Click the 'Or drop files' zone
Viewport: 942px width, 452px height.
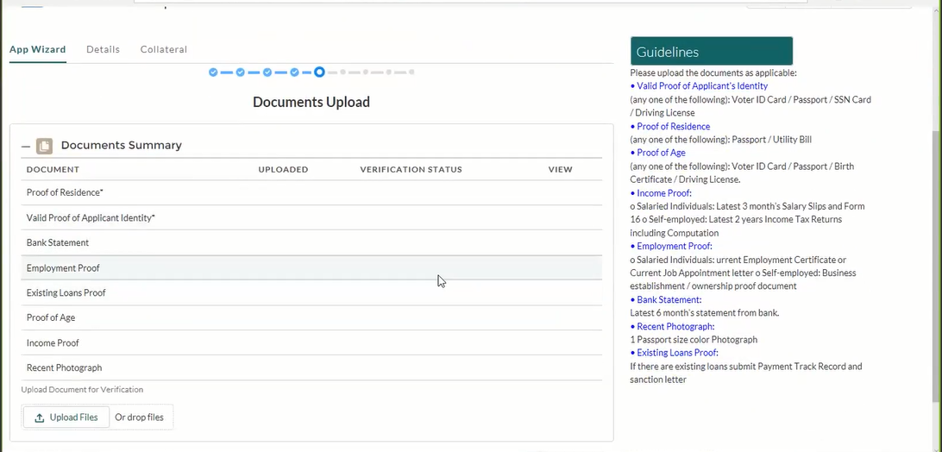tap(139, 417)
